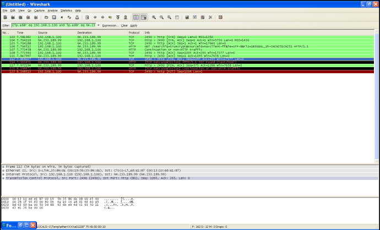Open Find Packet with the search icon

[x=87, y=18]
